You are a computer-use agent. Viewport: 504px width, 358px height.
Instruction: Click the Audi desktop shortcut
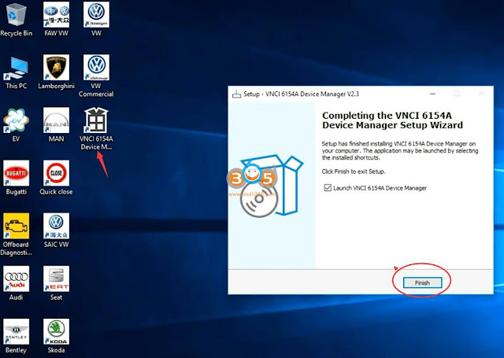tap(16, 283)
